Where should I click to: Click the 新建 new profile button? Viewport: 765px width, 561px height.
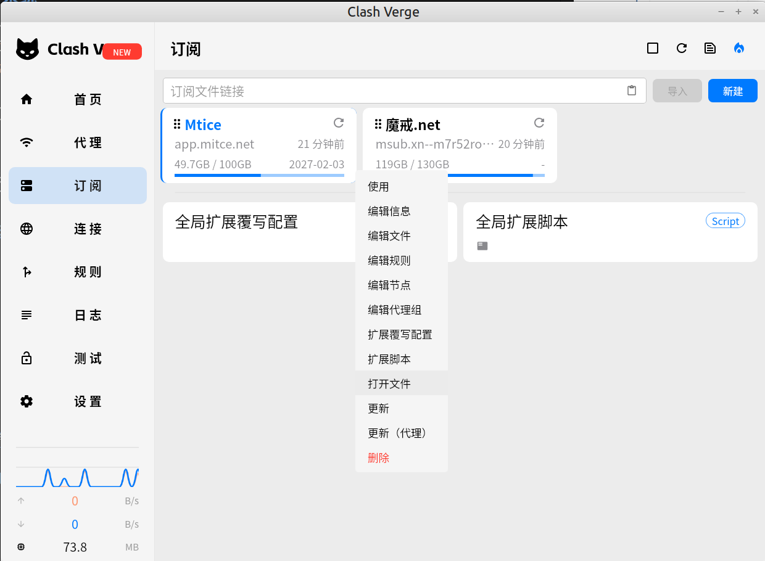[x=733, y=91]
